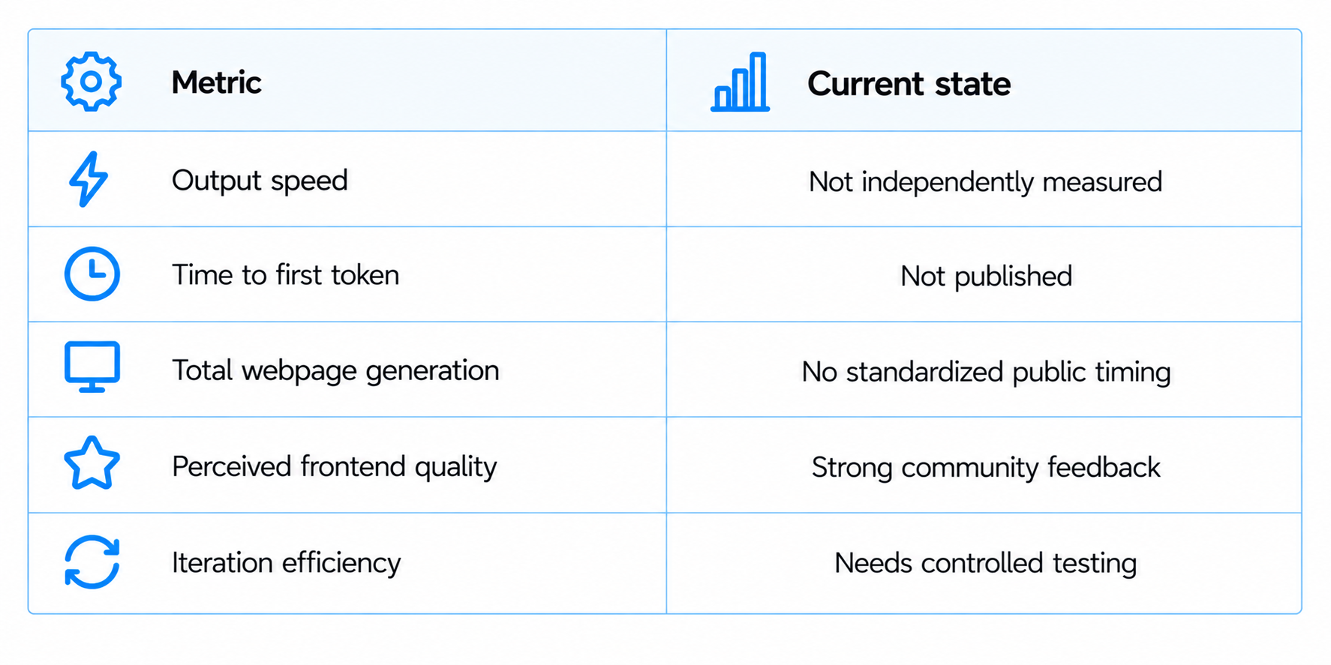Viewport: 1331px width, 665px height.
Task: Click the bar chart icon beside Current state
Action: click(x=740, y=82)
